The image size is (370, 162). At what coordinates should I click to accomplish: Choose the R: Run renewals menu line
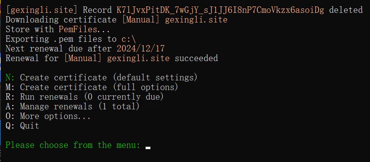coord(84,97)
